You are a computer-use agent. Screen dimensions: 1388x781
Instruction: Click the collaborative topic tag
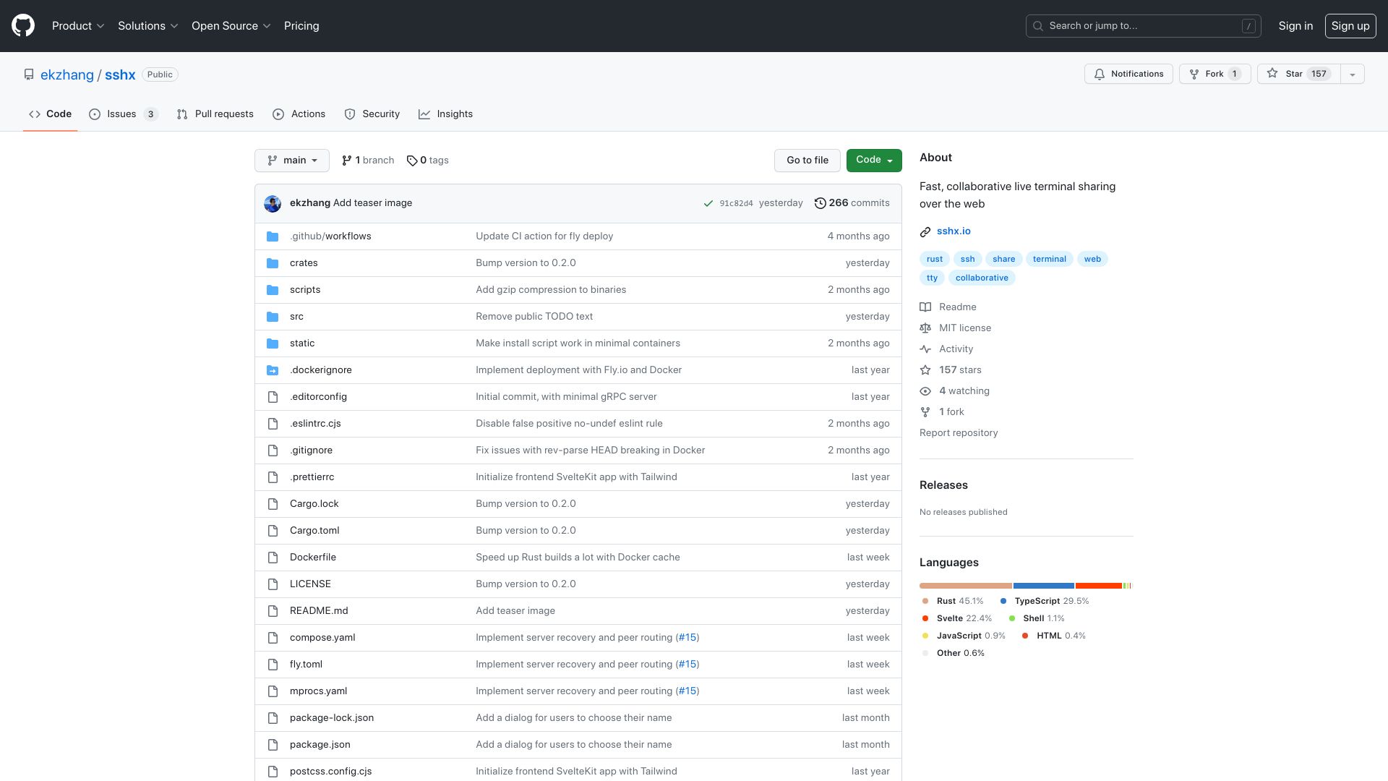[982, 278]
